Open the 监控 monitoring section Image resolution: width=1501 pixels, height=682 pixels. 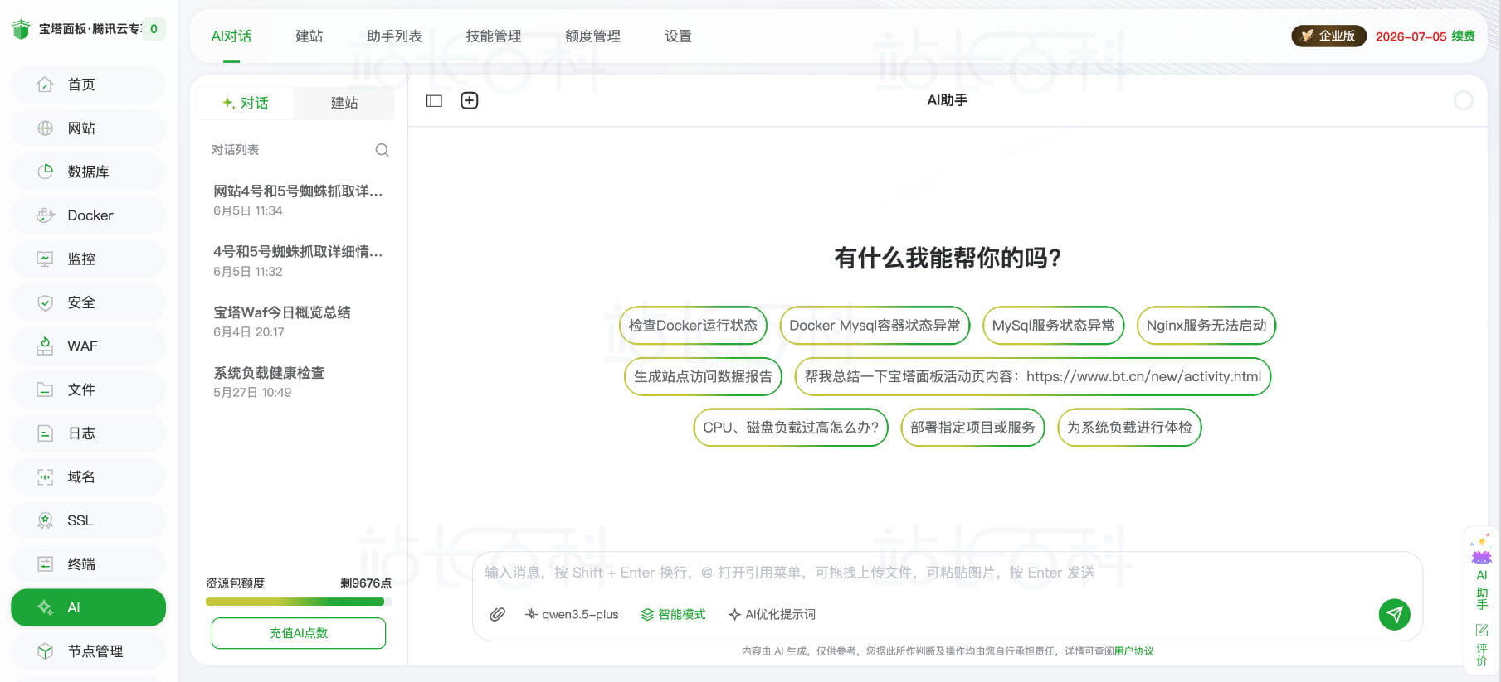[88, 259]
